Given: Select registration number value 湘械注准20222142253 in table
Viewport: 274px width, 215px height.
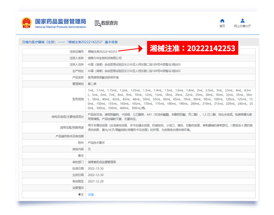Looking at the screenshot, I should click(x=102, y=52).
